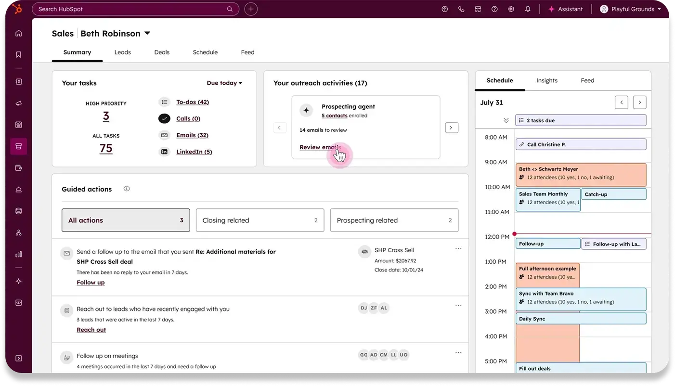
Task: Open the CRM contacts icon in sidebar
Action: [x=19, y=82]
